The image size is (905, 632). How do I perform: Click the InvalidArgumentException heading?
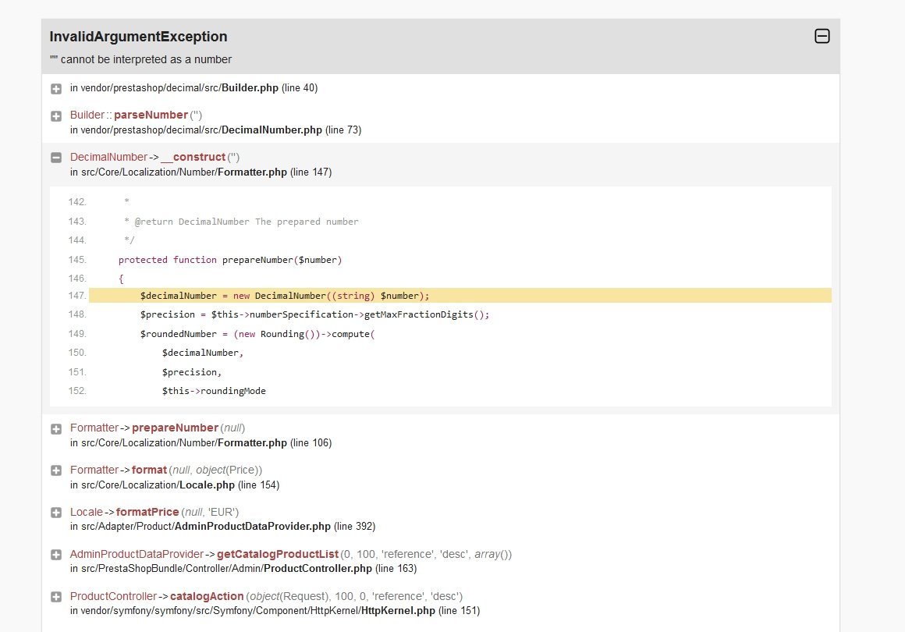click(139, 37)
